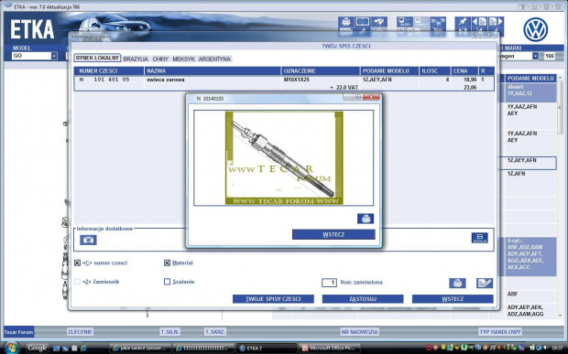Click the Ilosc zamowiona quantity field
The width and height of the screenshot is (568, 354).
(329, 283)
